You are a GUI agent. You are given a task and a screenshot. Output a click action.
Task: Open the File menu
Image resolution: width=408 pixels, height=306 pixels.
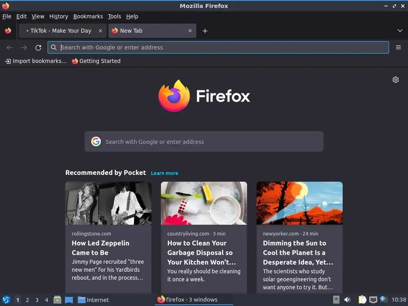7,16
